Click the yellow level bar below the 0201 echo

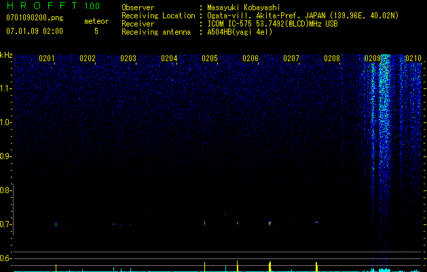[56, 268]
